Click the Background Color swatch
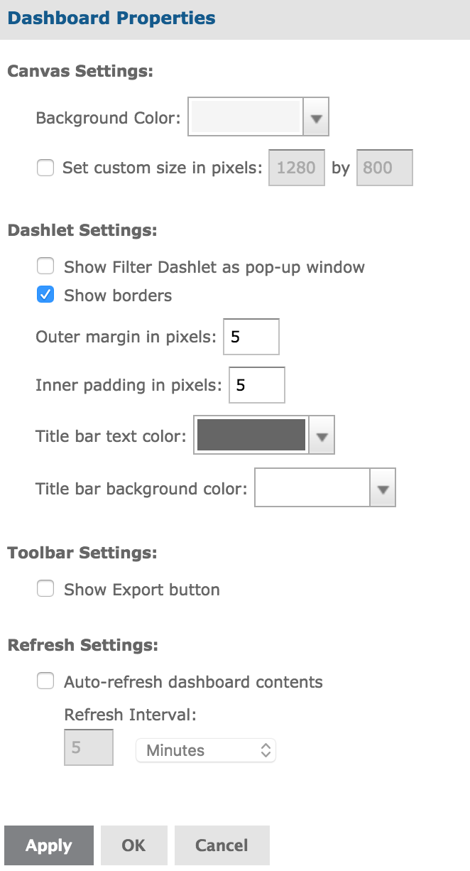This screenshot has width=470, height=871. point(246,117)
